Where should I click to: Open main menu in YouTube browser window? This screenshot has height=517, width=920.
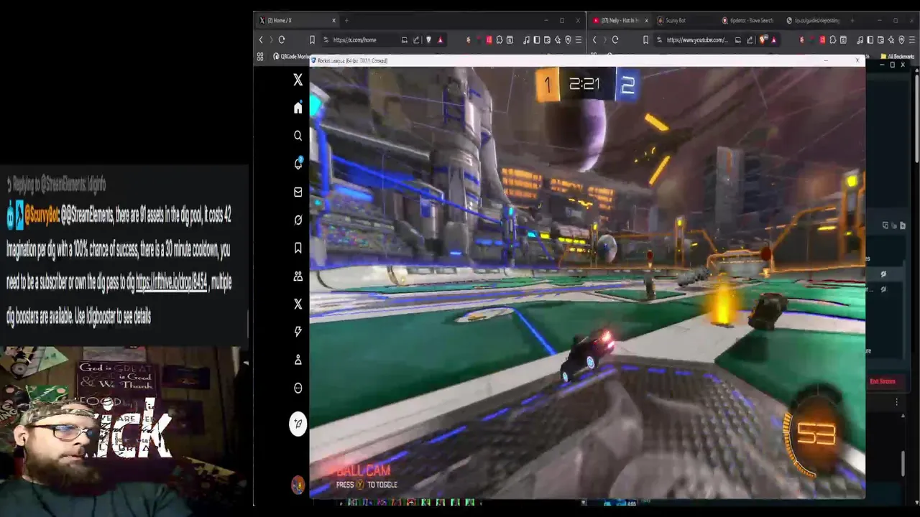pos(911,39)
